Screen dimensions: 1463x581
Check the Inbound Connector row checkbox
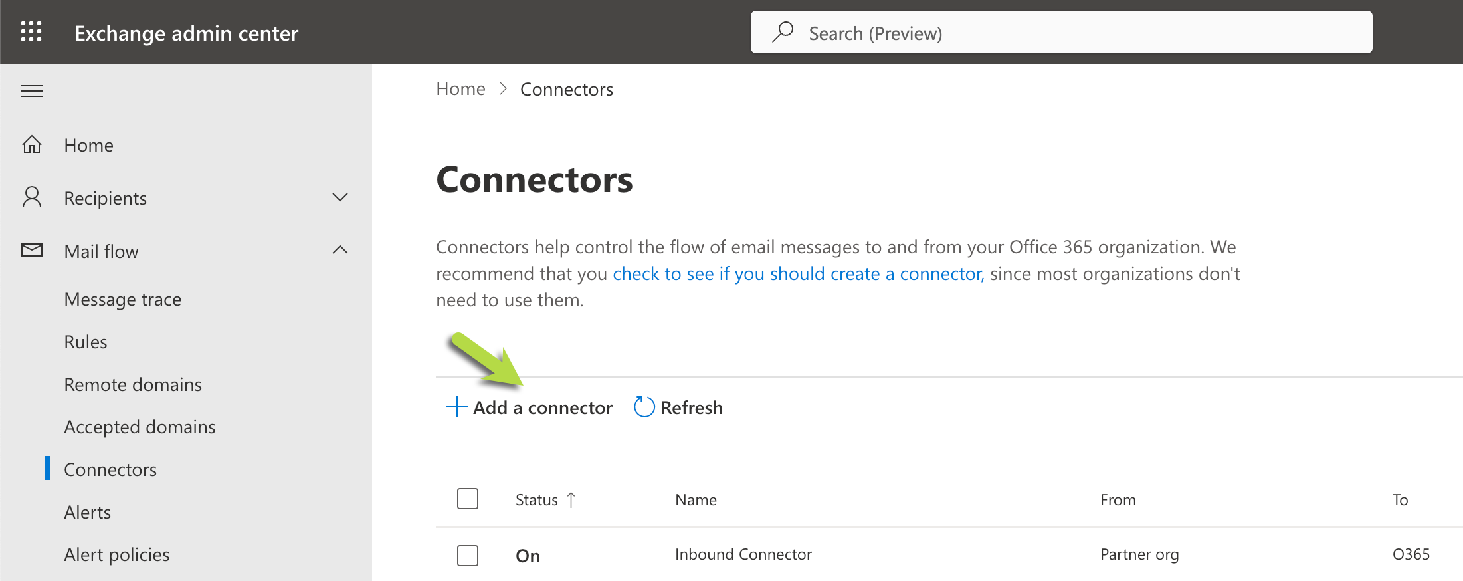click(x=468, y=556)
